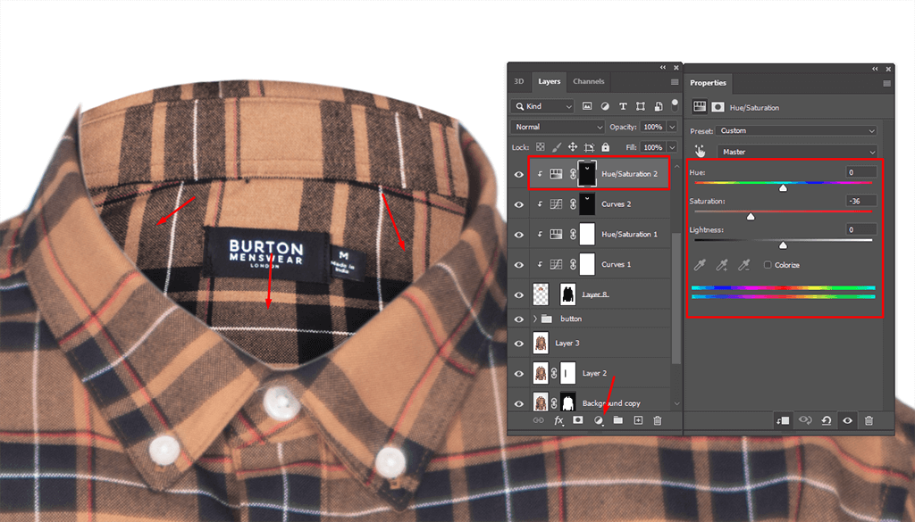915x522 pixels.
Task: Click the Link layers icon
Action: tap(539, 420)
